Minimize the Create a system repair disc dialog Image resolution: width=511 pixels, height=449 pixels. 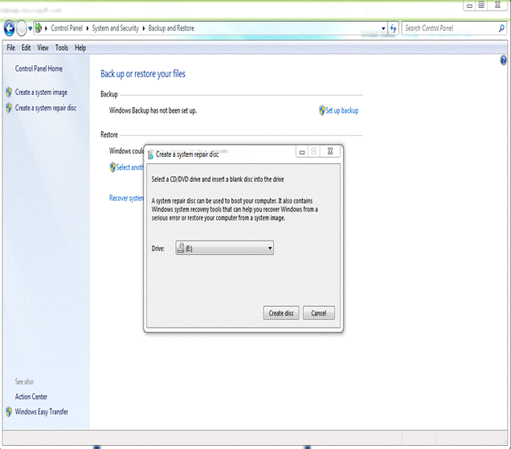(x=302, y=152)
